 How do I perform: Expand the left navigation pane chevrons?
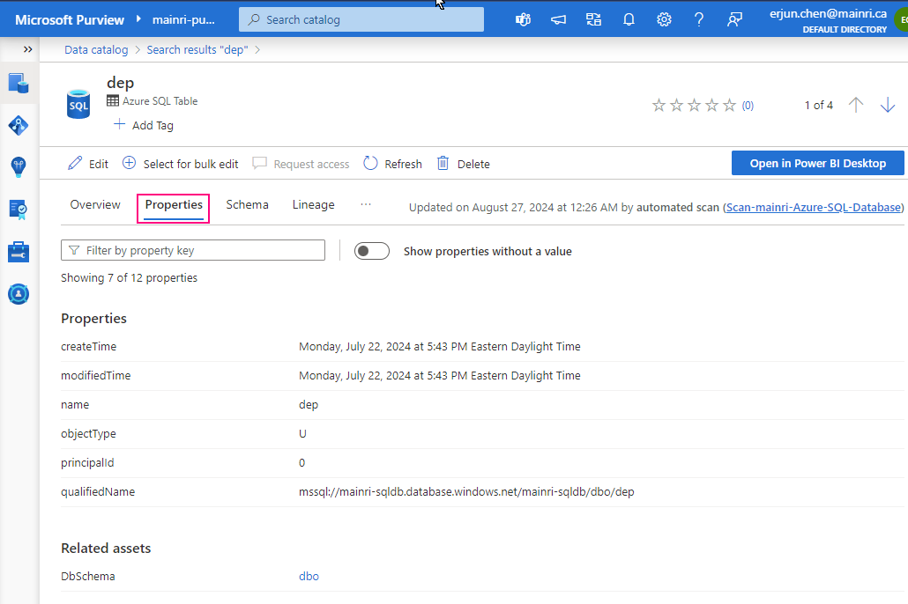(x=28, y=49)
